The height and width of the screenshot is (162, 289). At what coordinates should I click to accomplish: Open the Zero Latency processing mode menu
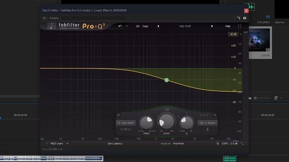click(x=115, y=144)
